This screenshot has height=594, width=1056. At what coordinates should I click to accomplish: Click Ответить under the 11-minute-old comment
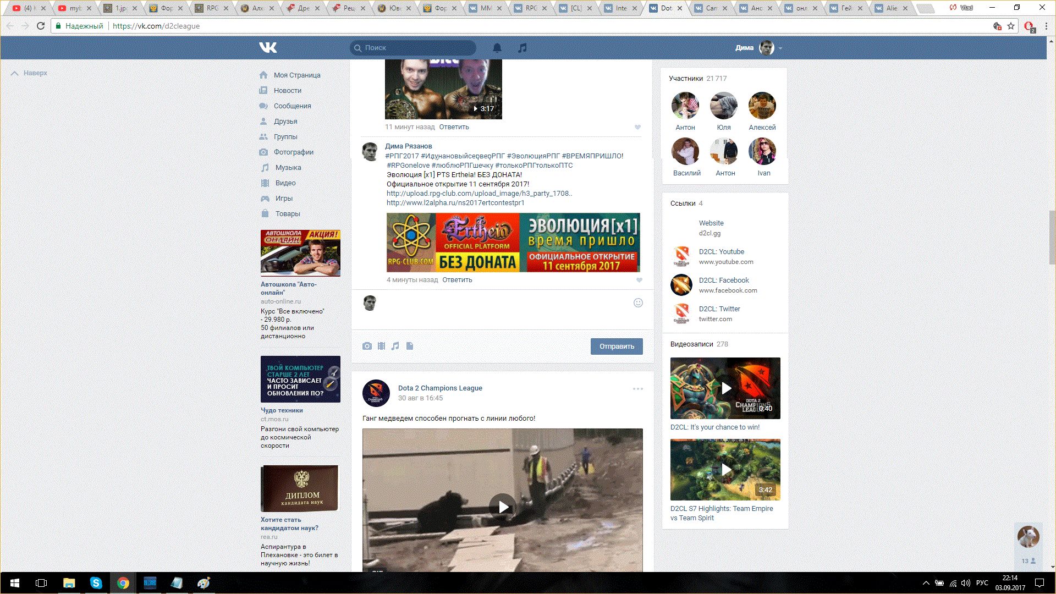tap(454, 127)
